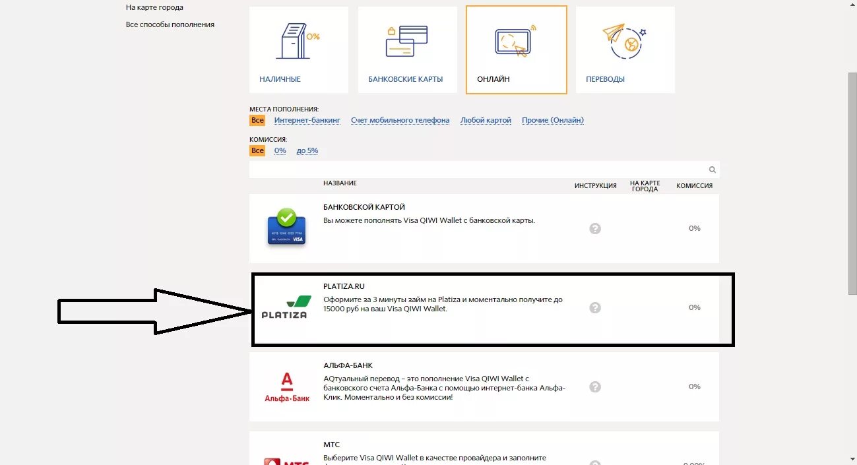Filter by Счет мобильного телефона
Screen dimensions: 857x465
tap(400, 120)
